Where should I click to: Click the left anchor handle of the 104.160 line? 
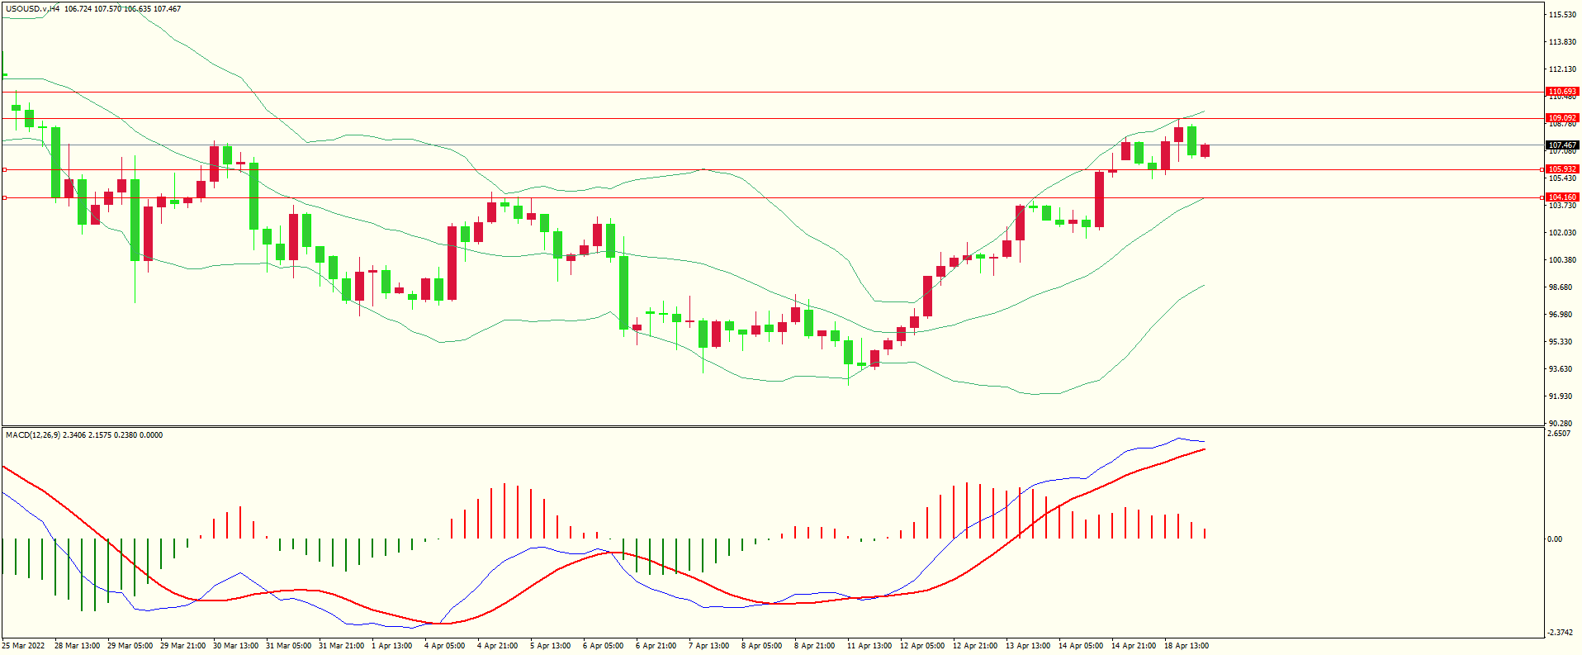pyautogui.click(x=4, y=198)
